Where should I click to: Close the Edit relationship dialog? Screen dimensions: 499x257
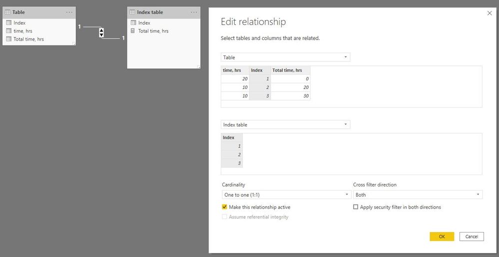click(490, 13)
